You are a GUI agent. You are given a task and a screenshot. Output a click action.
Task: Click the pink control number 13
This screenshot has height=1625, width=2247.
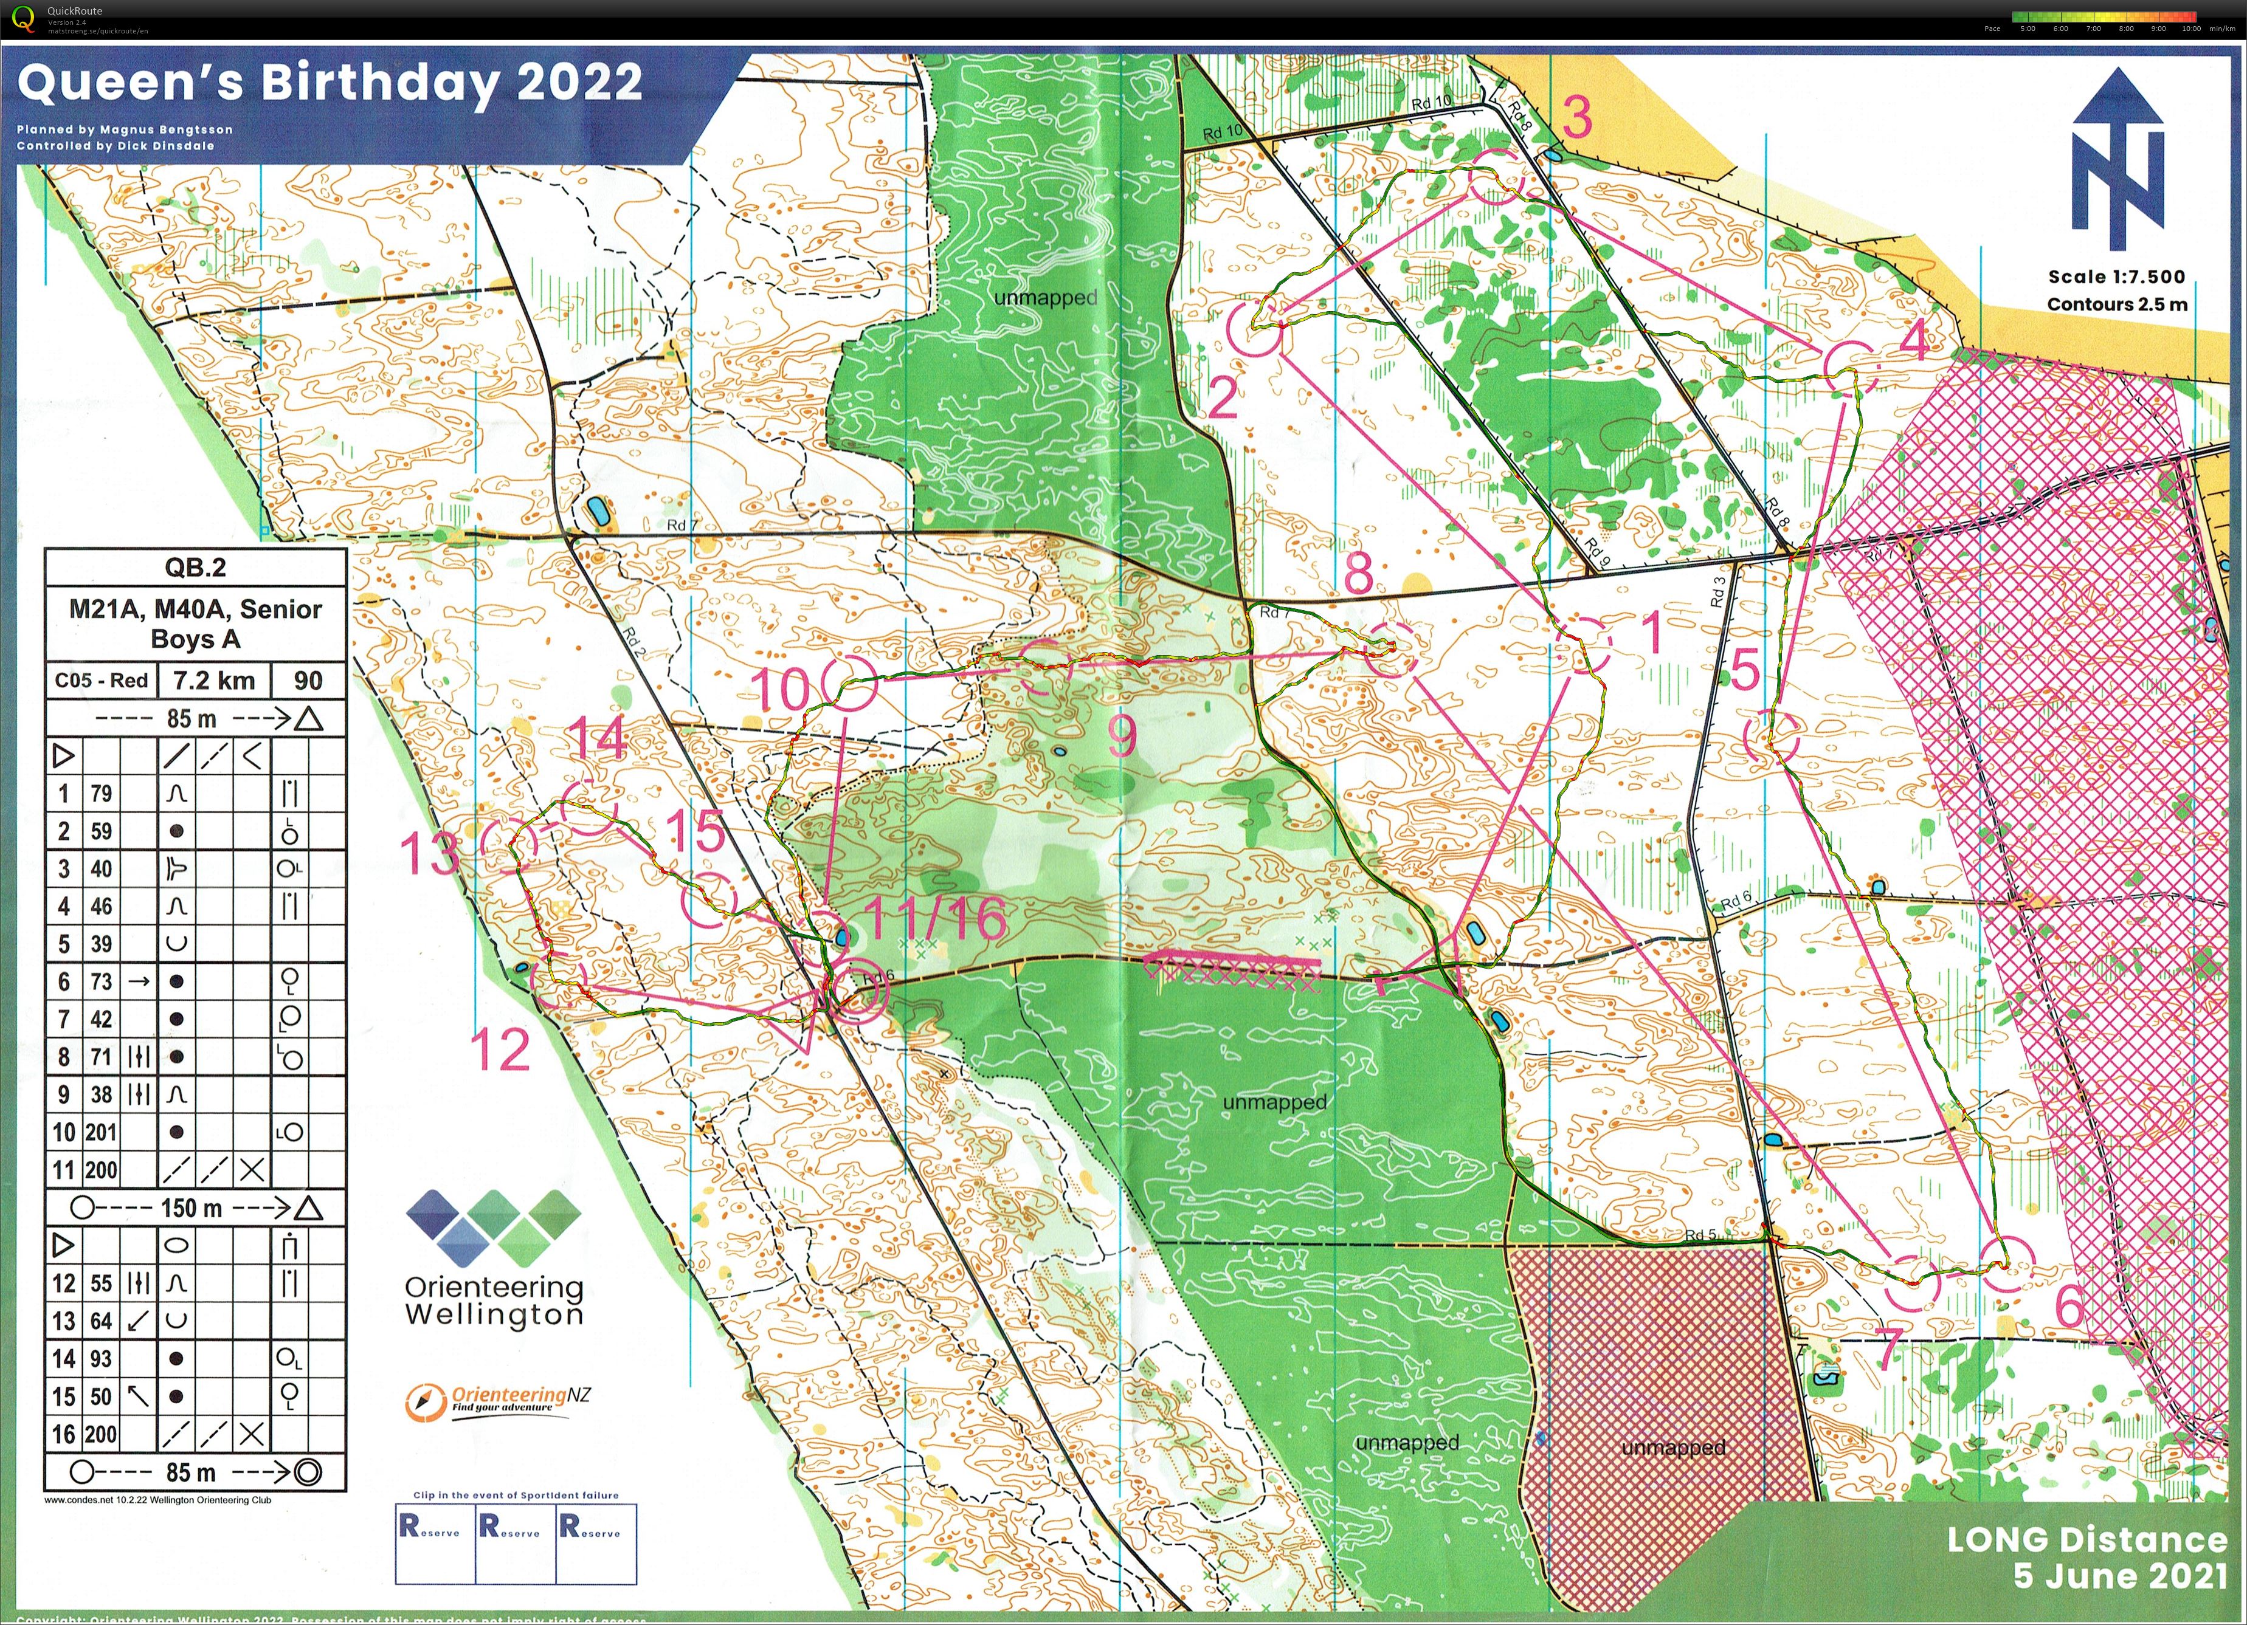[430, 854]
